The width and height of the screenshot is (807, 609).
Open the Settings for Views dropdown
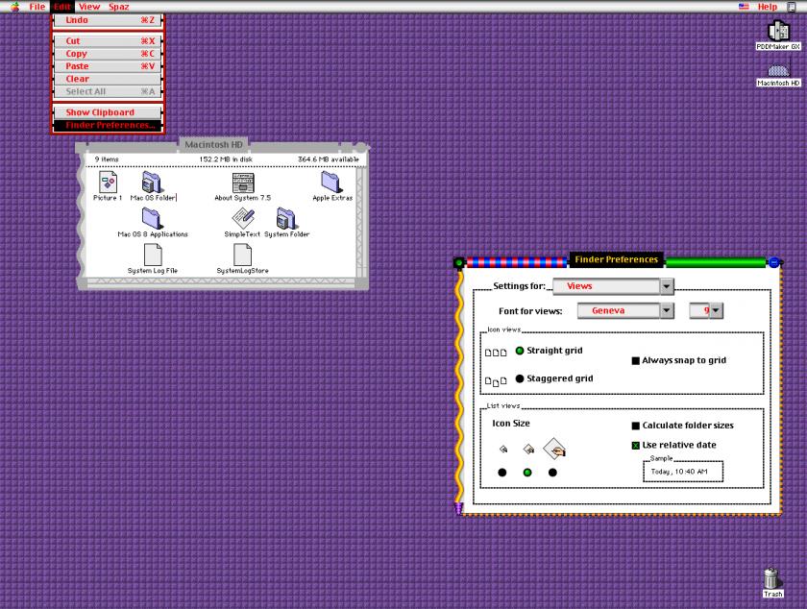613,286
